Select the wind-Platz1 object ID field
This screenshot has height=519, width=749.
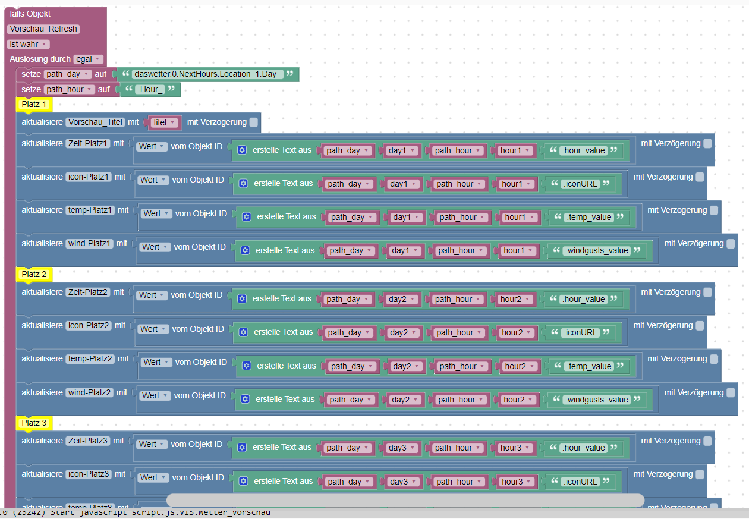point(90,243)
